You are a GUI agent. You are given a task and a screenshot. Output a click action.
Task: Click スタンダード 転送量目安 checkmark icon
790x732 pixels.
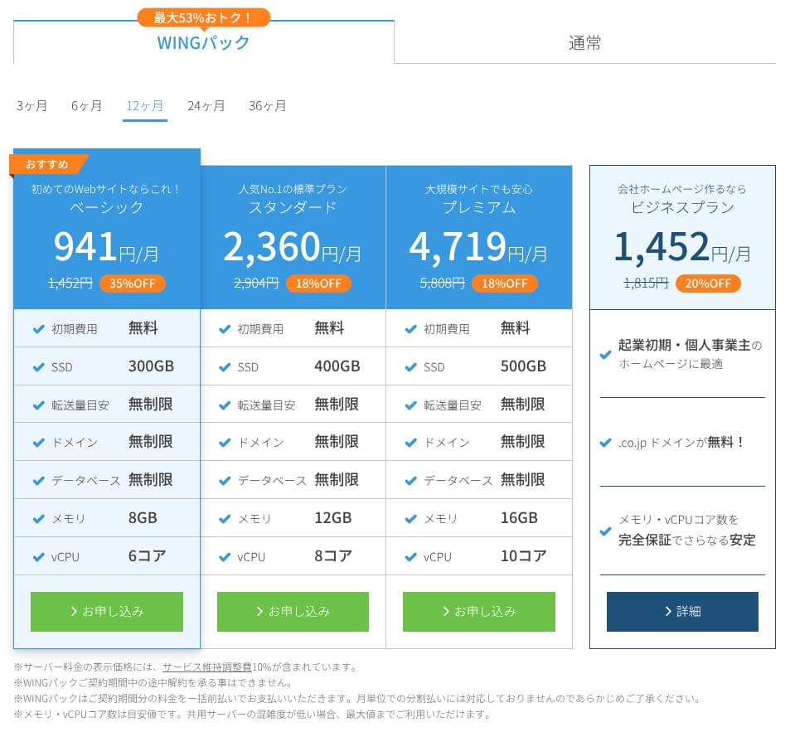pos(225,405)
